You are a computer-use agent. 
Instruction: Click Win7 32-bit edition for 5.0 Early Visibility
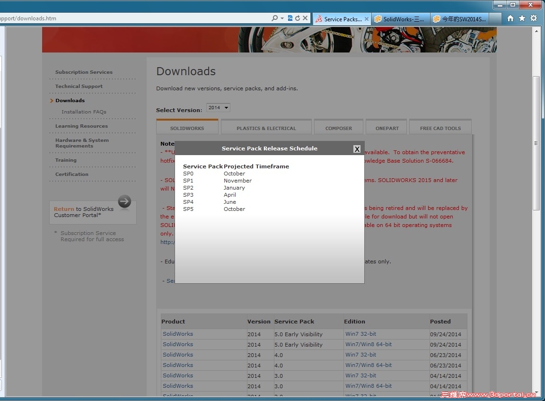coord(360,334)
